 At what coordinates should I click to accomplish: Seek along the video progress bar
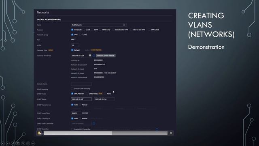pyautogui.click(x=105, y=133)
